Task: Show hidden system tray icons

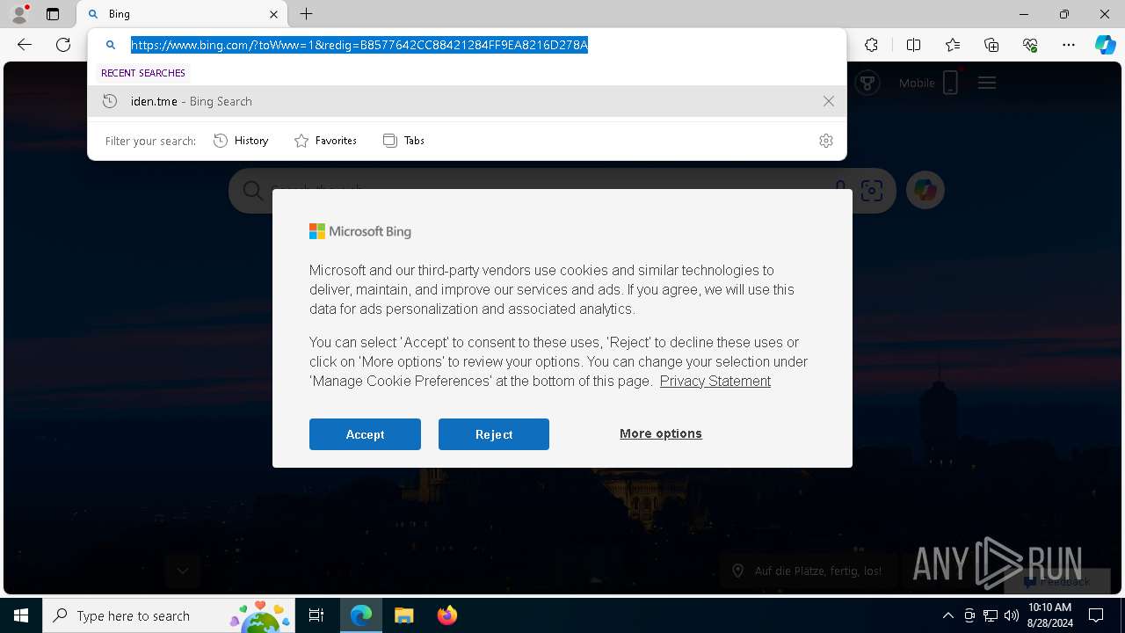Action: (947, 615)
